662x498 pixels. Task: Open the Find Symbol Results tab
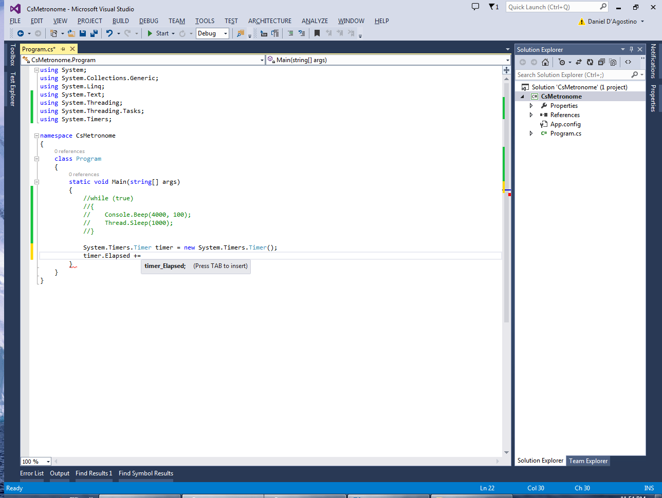146,473
